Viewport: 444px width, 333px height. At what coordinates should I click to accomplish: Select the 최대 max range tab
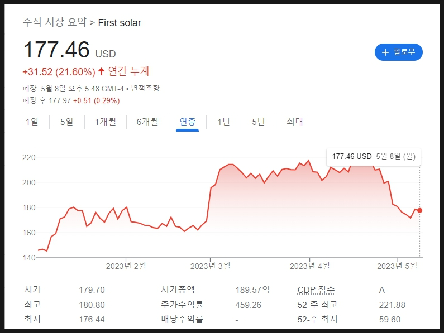point(294,122)
